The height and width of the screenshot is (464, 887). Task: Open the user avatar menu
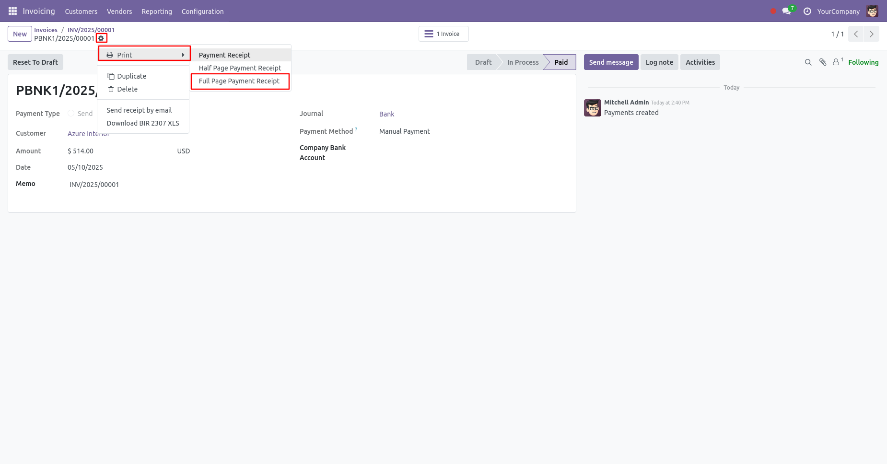(x=872, y=11)
